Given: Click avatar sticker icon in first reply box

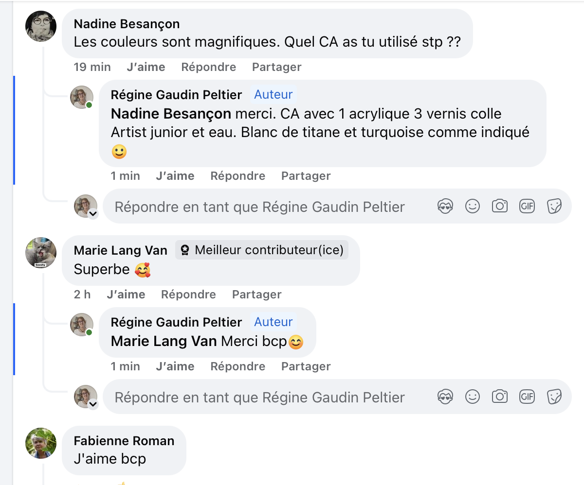Looking at the screenshot, I should pos(445,207).
